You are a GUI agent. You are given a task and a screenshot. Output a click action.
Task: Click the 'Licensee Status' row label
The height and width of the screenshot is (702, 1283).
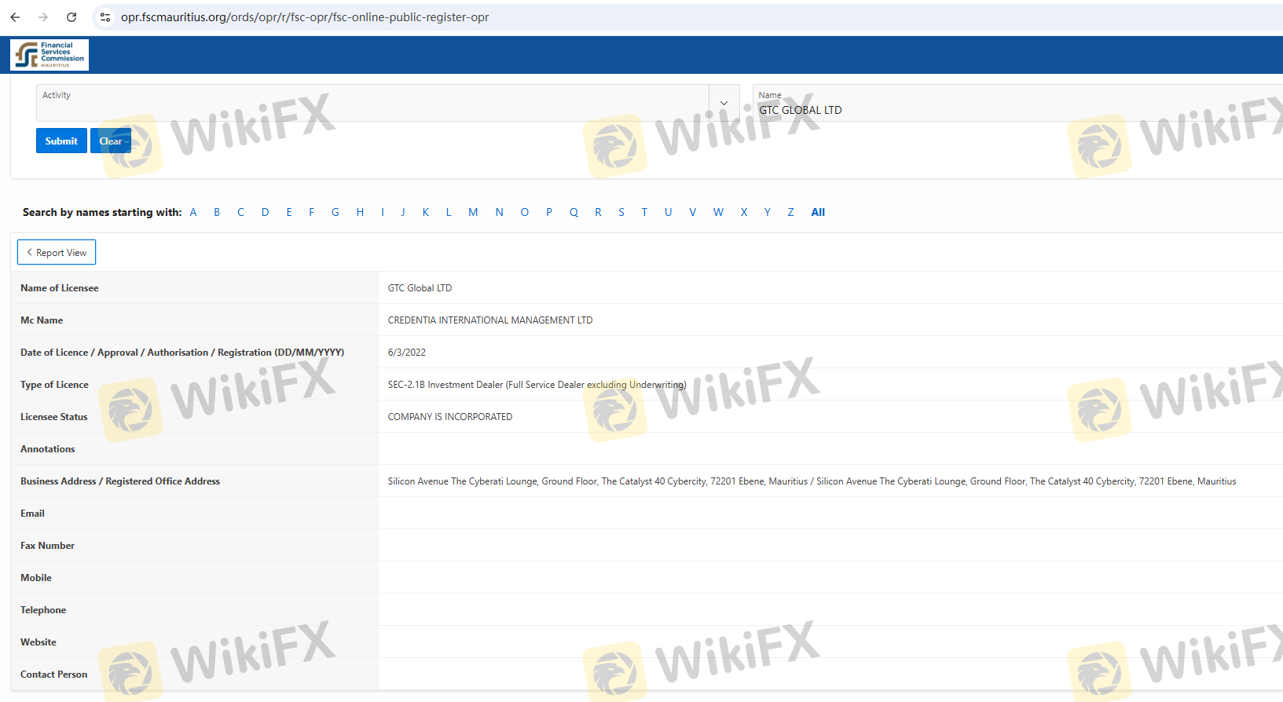(x=54, y=417)
